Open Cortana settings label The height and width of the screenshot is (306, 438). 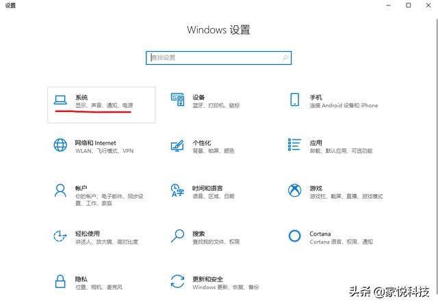320,234
